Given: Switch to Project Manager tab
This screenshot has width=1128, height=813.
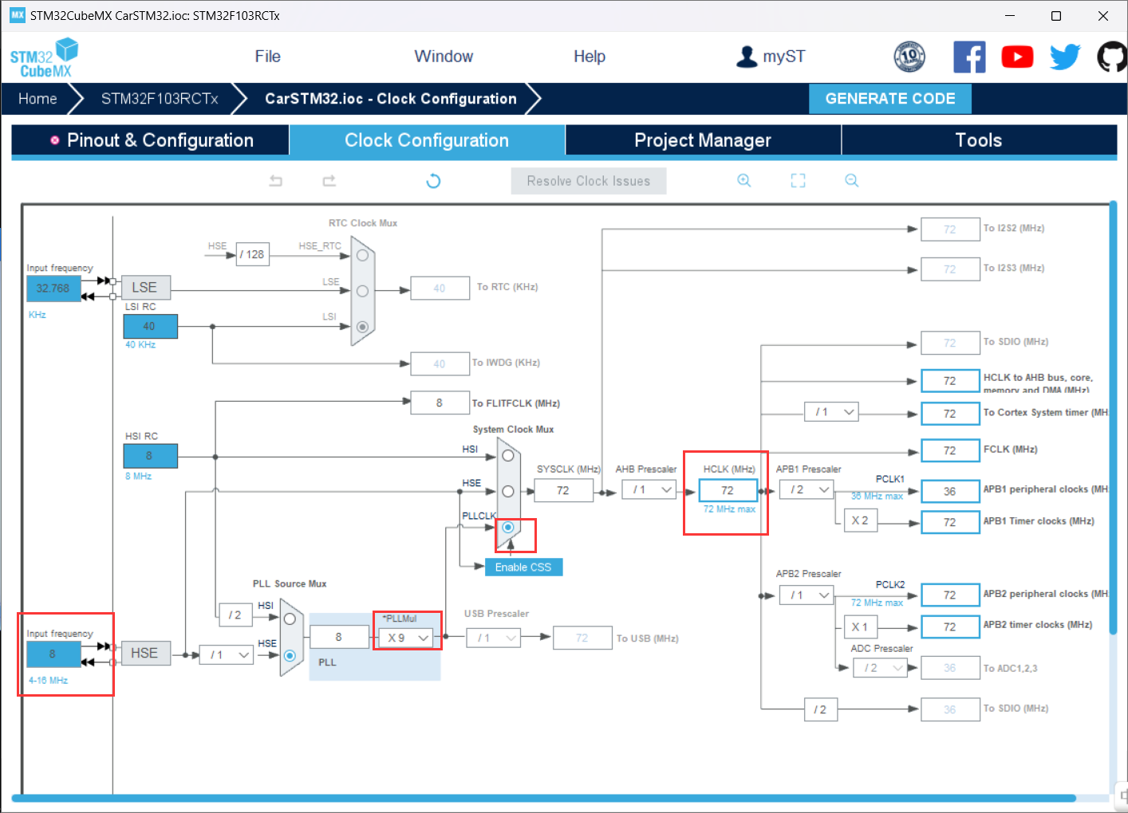Looking at the screenshot, I should pyautogui.click(x=703, y=140).
